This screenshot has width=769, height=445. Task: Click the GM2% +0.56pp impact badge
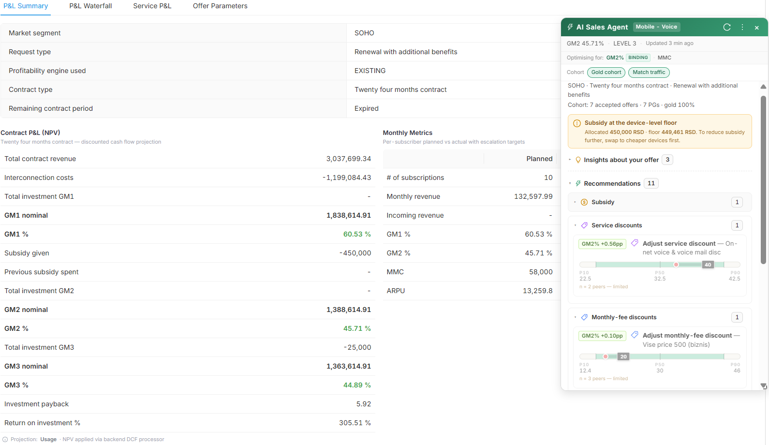602,244
